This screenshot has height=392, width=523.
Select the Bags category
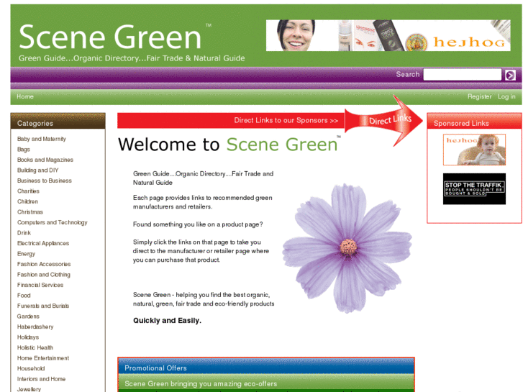coord(24,150)
